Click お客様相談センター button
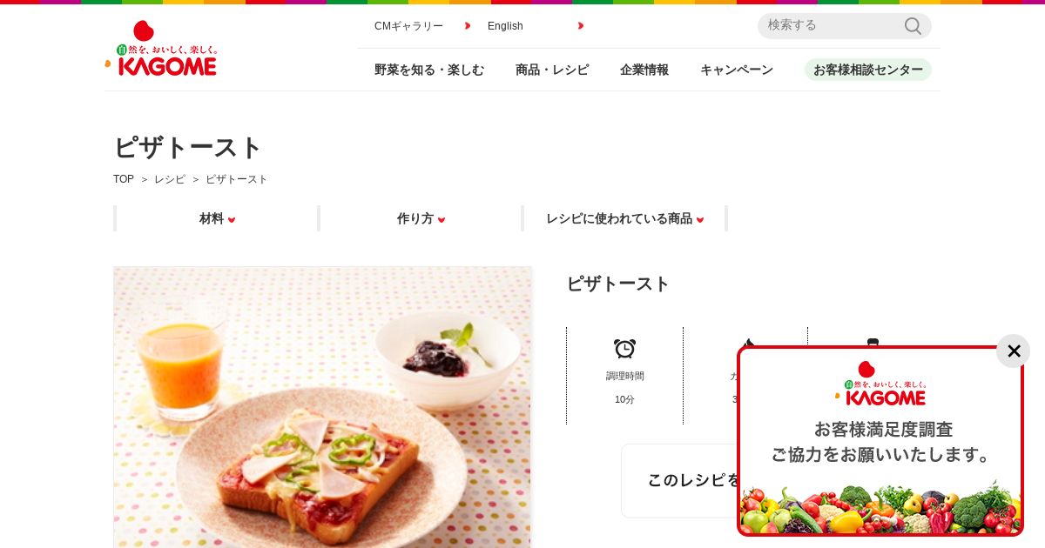This screenshot has width=1045, height=548. (868, 70)
